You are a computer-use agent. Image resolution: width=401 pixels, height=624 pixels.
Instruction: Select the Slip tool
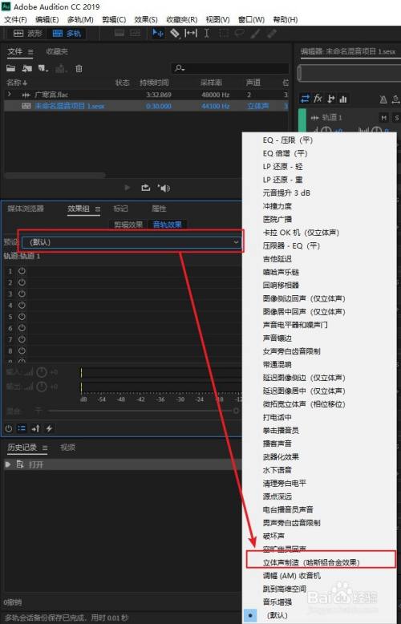point(191,33)
